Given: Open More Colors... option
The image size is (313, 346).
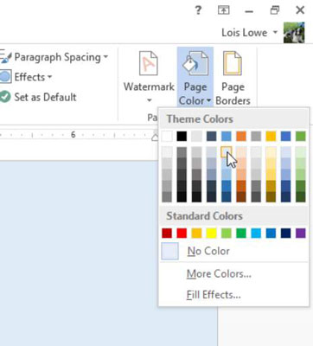Looking at the screenshot, I should pos(219,273).
